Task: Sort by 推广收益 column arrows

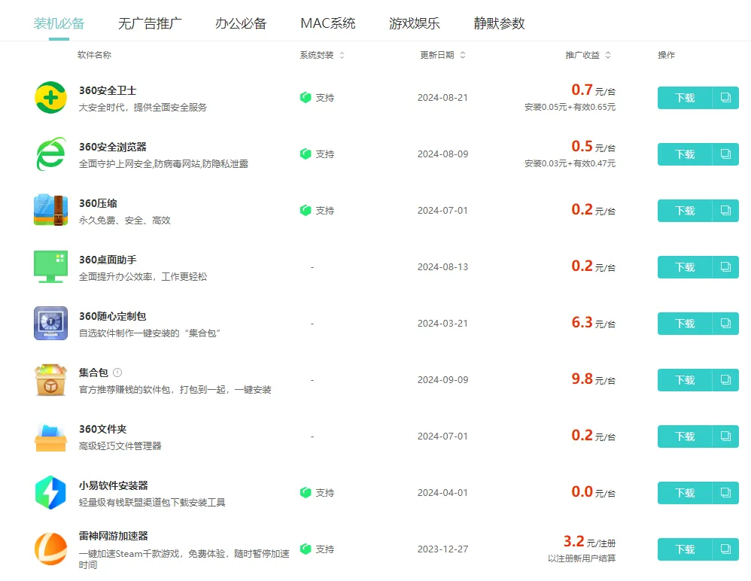Action: point(608,55)
